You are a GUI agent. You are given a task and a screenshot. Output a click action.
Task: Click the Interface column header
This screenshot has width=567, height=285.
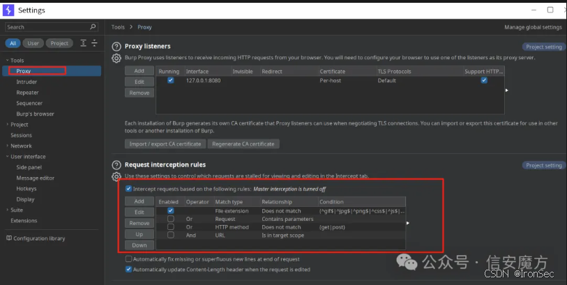tap(207, 71)
